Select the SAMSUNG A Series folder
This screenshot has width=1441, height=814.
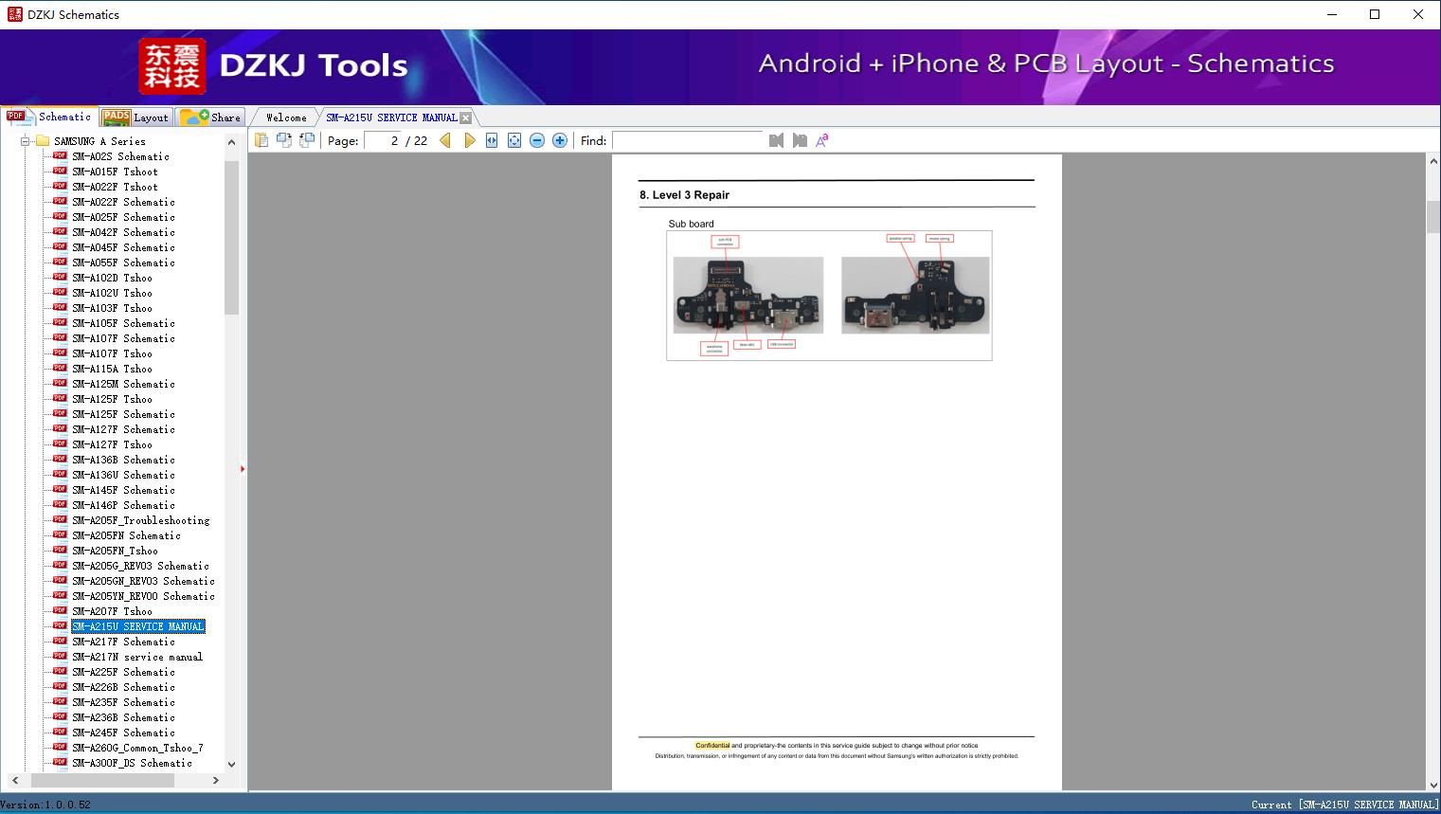[x=99, y=141]
